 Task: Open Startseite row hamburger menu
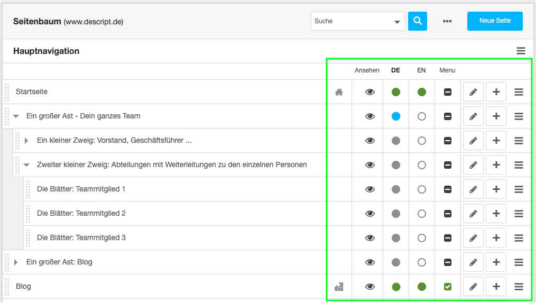pyautogui.click(x=519, y=92)
